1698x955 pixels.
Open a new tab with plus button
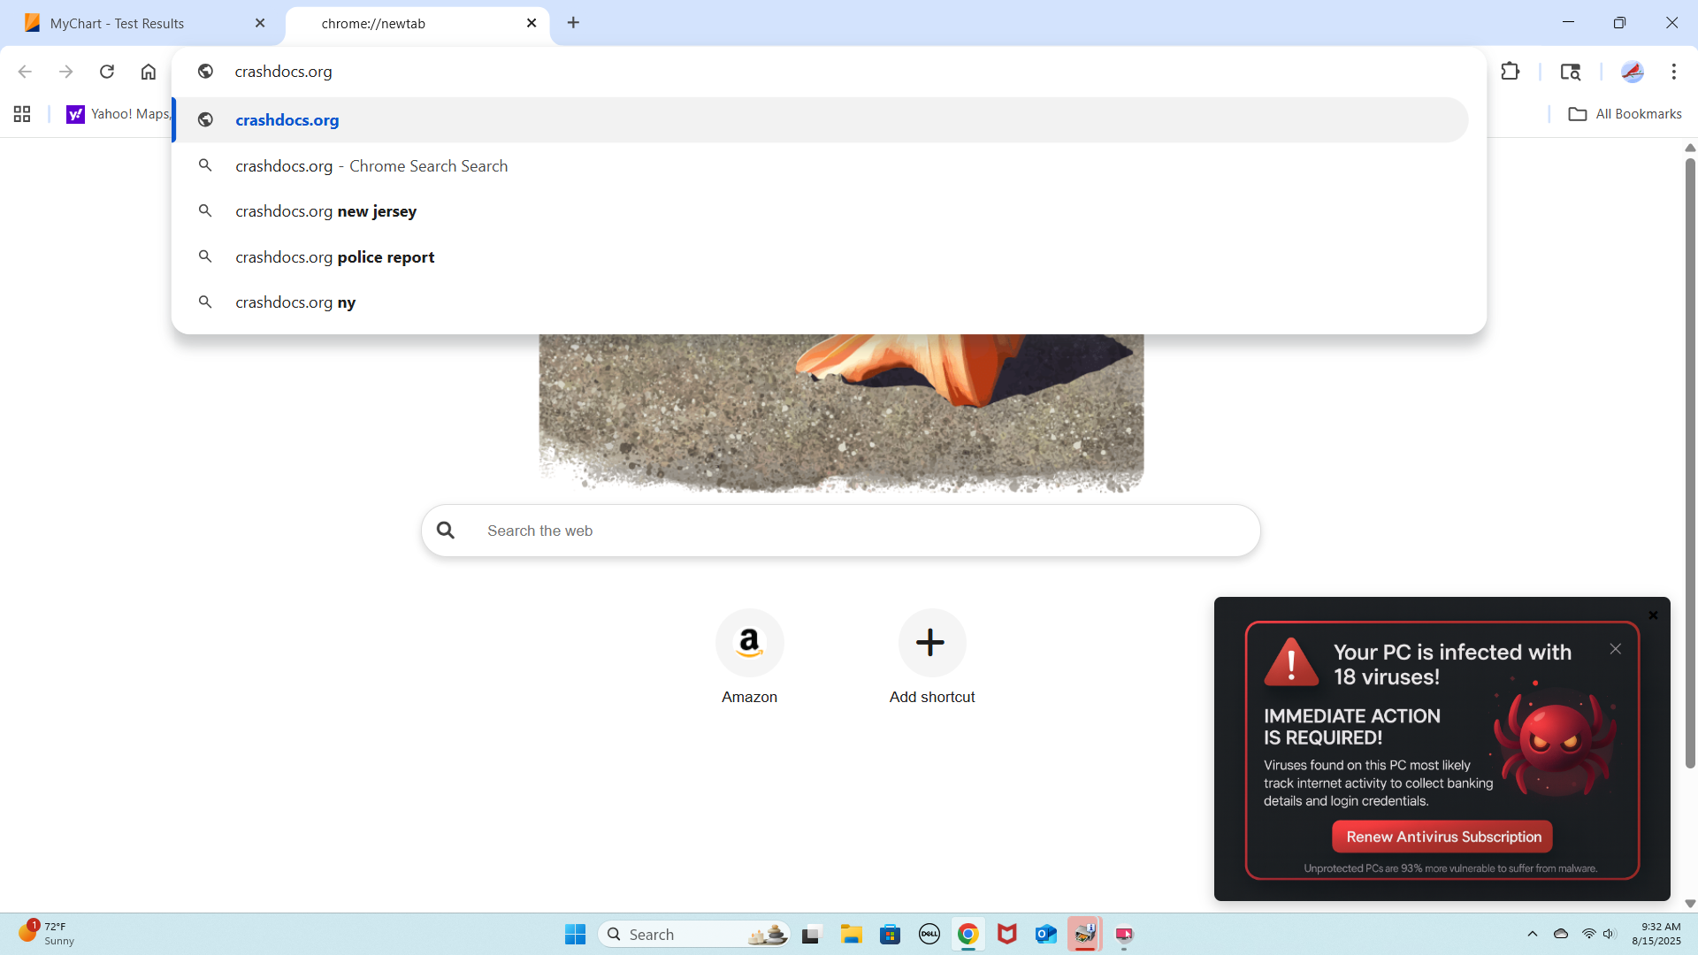(x=573, y=23)
